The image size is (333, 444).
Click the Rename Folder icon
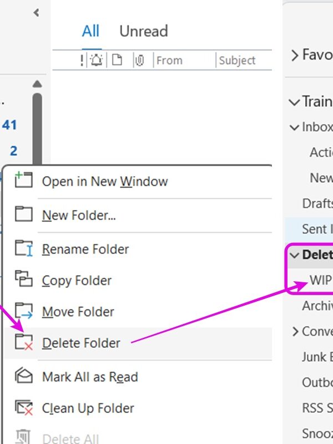tap(23, 248)
